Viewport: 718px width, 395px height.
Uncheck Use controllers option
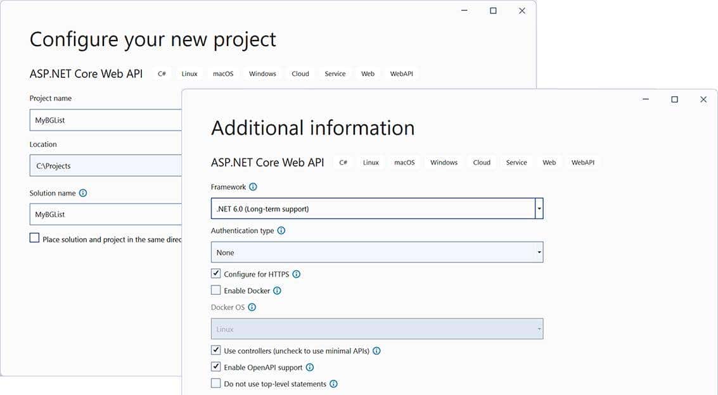tap(215, 350)
